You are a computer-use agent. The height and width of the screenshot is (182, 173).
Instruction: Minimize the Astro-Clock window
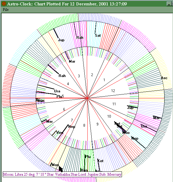pyautogui.click(x=169, y=4)
